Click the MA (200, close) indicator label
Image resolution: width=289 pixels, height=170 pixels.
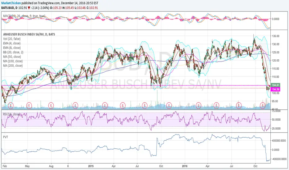click(13, 66)
